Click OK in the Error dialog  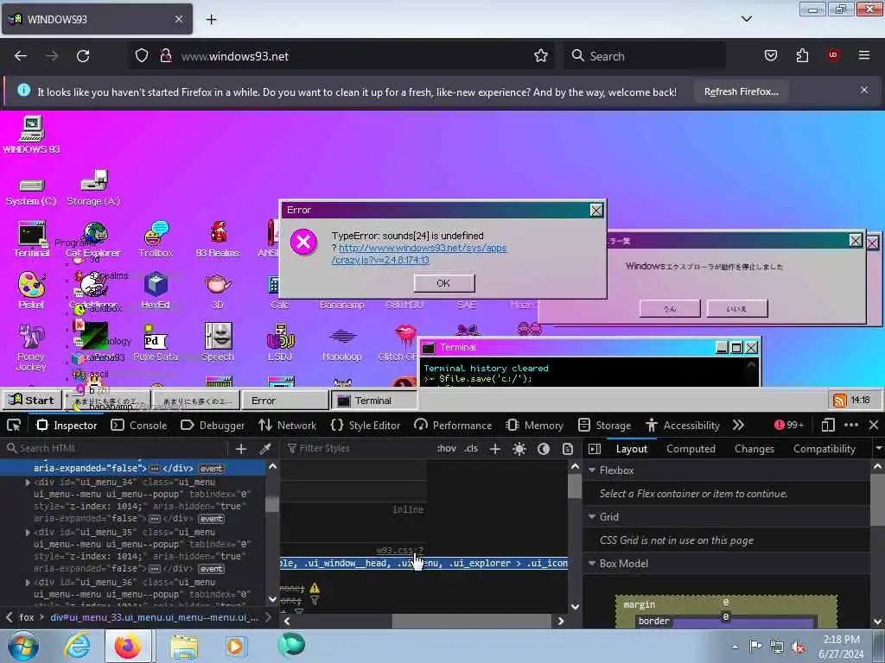pyautogui.click(x=443, y=283)
